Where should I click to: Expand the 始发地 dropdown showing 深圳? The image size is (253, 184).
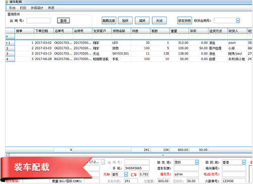tap(197, 162)
